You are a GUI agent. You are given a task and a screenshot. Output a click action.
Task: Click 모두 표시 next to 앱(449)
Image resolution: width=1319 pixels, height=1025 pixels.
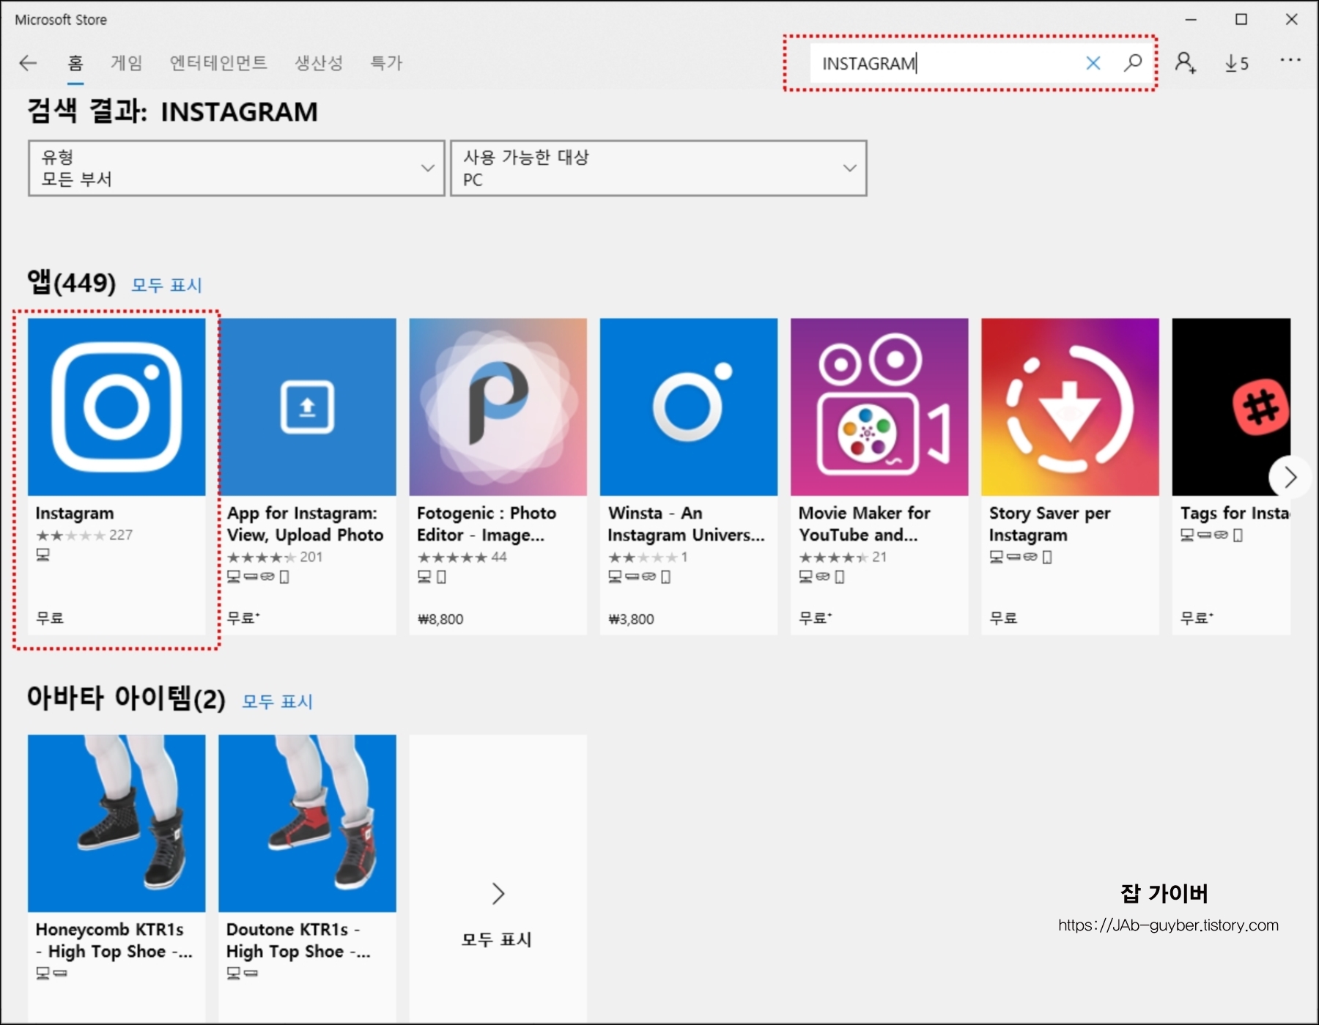(166, 285)
